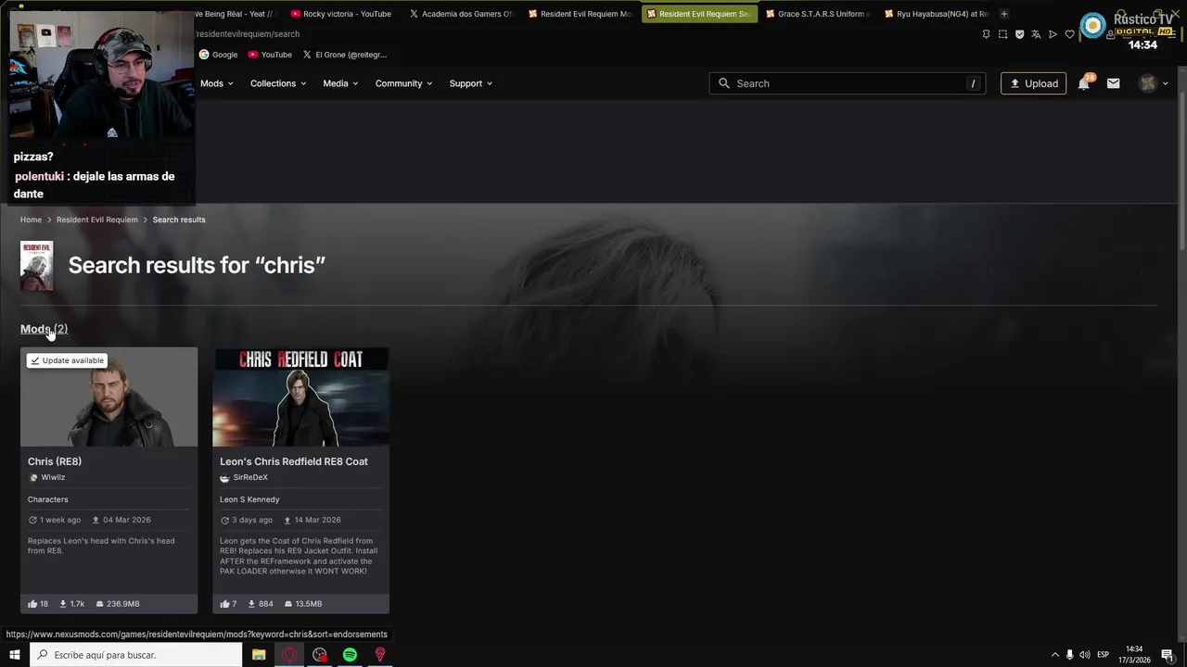Viewport: 1187px width, 667px height.
Task: Click the Nexus Mods search field
Action: pos(847,83)
